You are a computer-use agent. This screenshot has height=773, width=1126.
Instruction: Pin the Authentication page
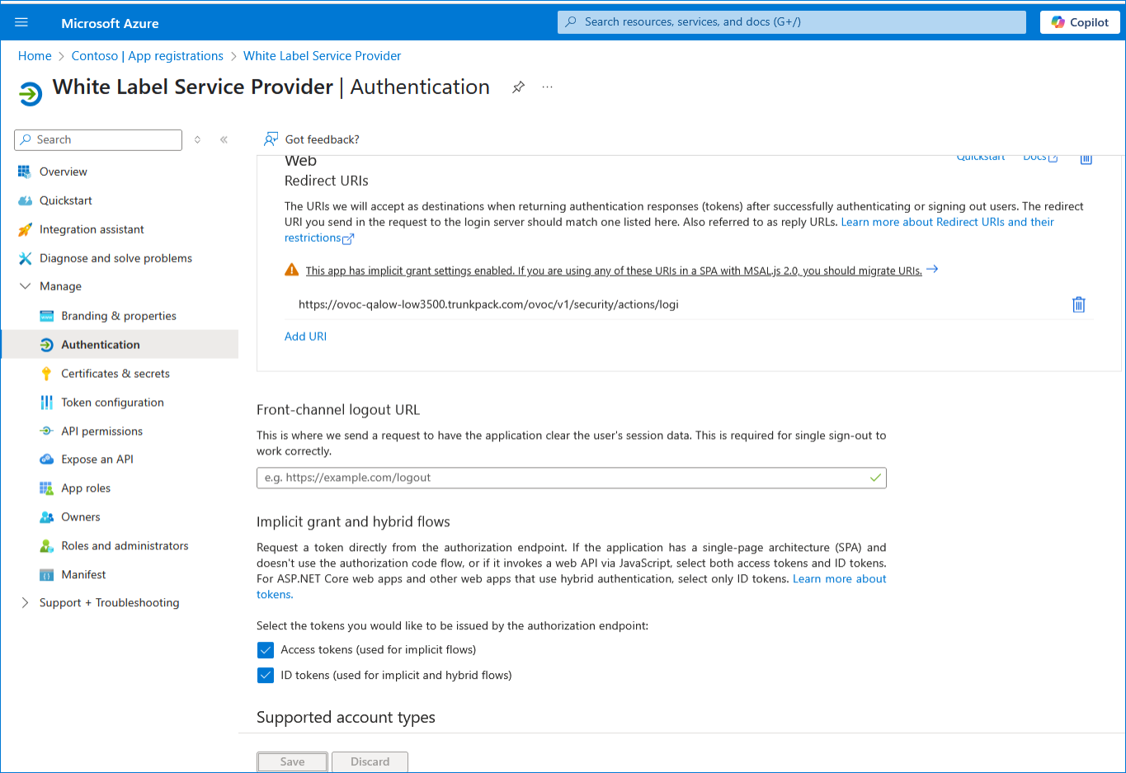(x=518, y=87)
